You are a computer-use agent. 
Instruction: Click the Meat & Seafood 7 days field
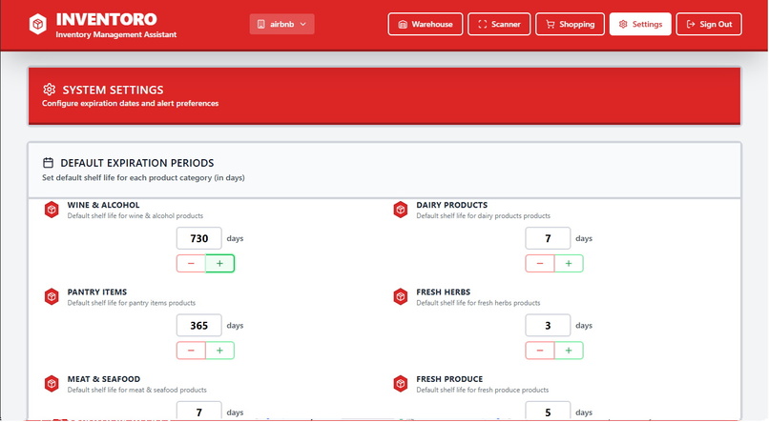199,412
